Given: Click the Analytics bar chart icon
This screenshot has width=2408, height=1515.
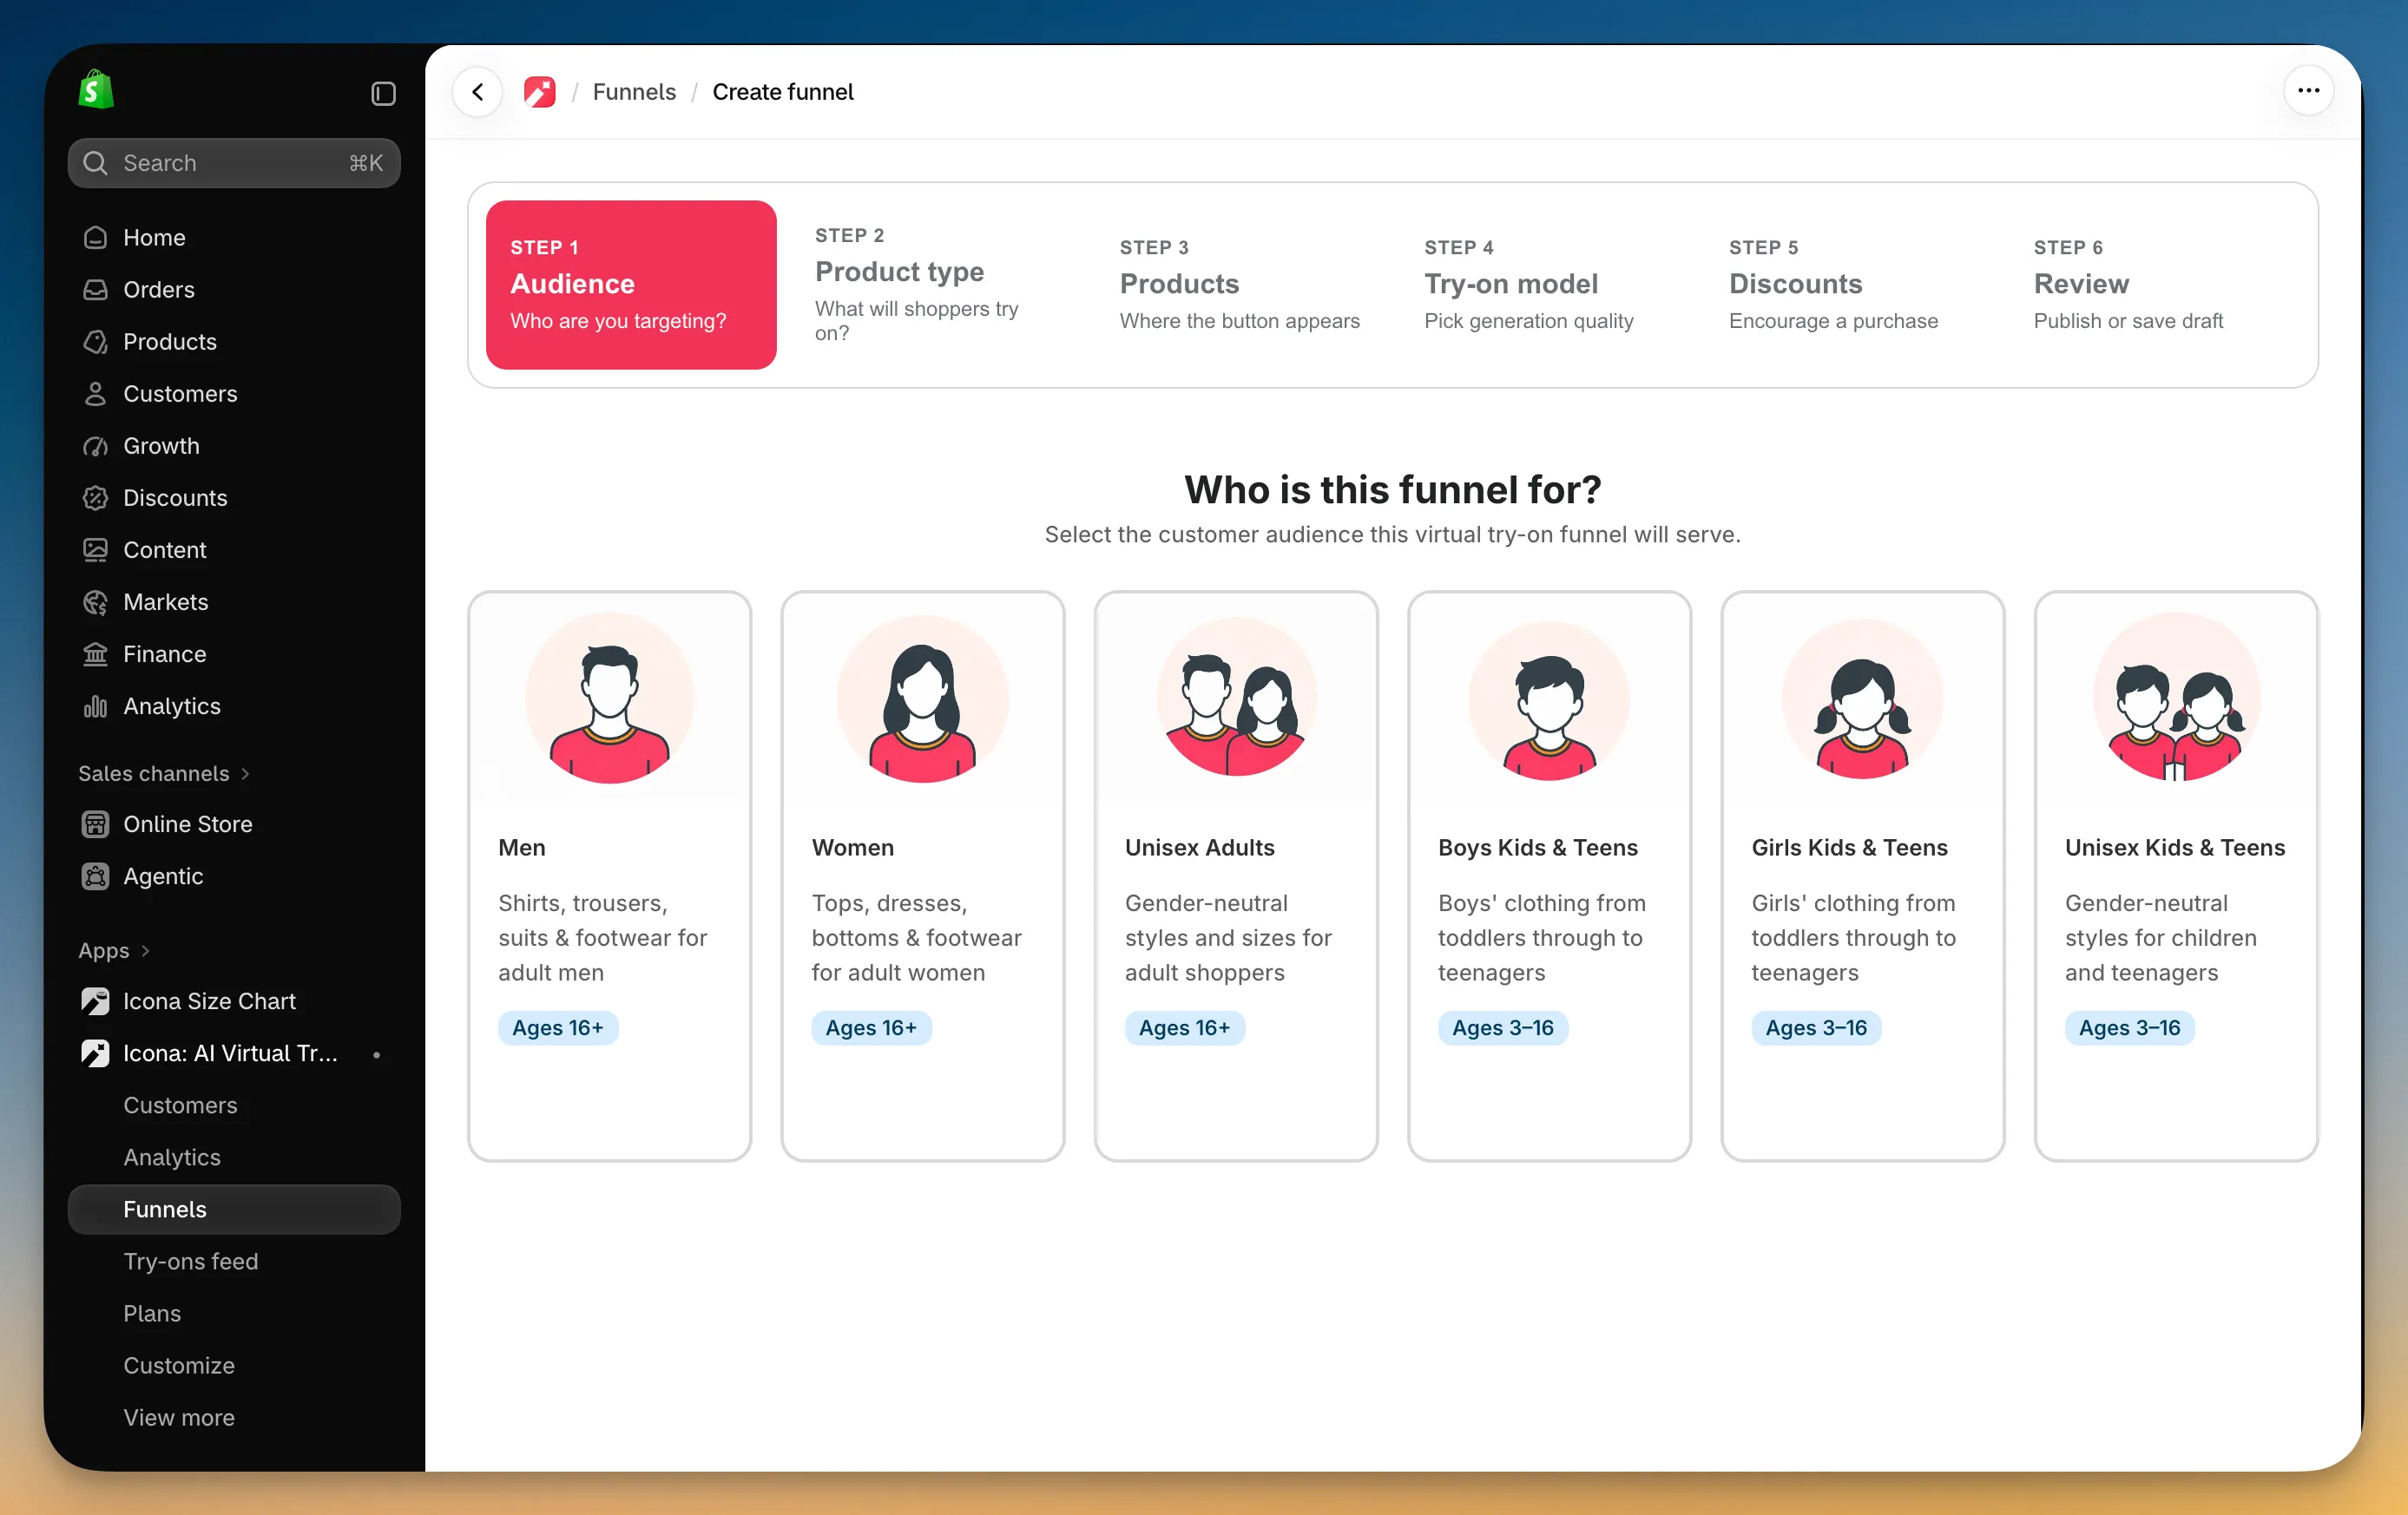Looking at the screenshot, I should (95, 705).
